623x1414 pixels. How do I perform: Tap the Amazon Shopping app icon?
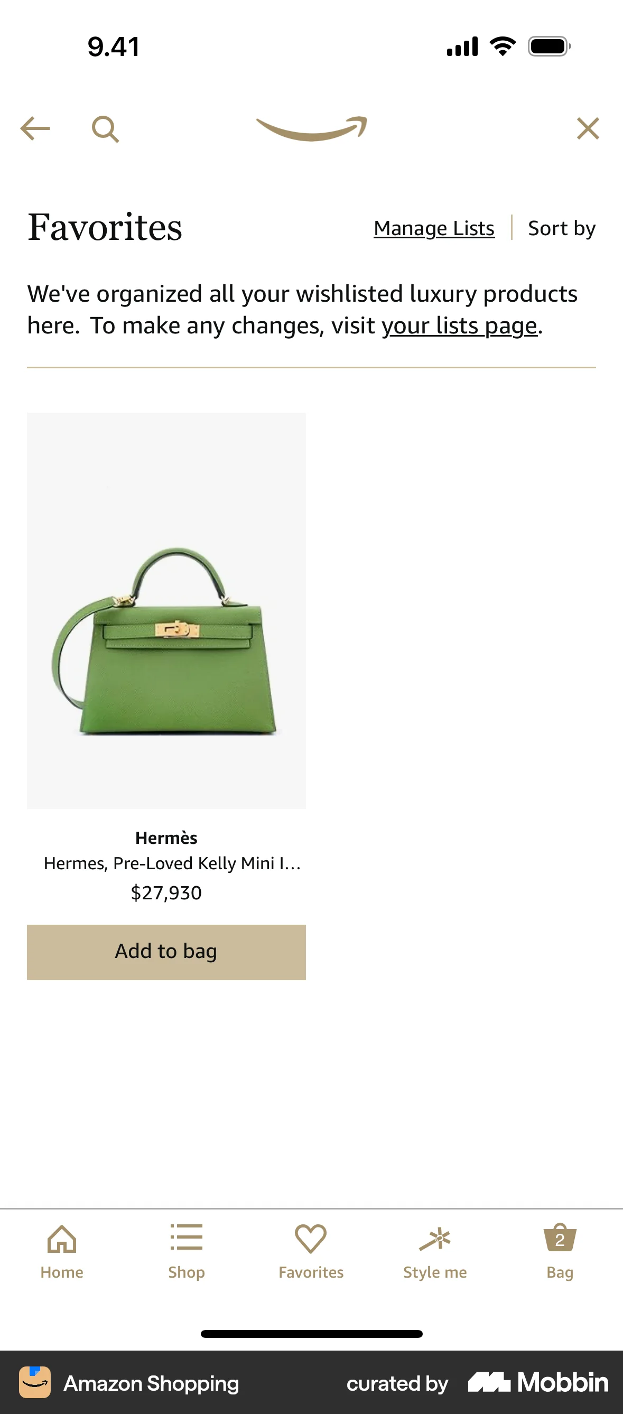[35, 1382]
